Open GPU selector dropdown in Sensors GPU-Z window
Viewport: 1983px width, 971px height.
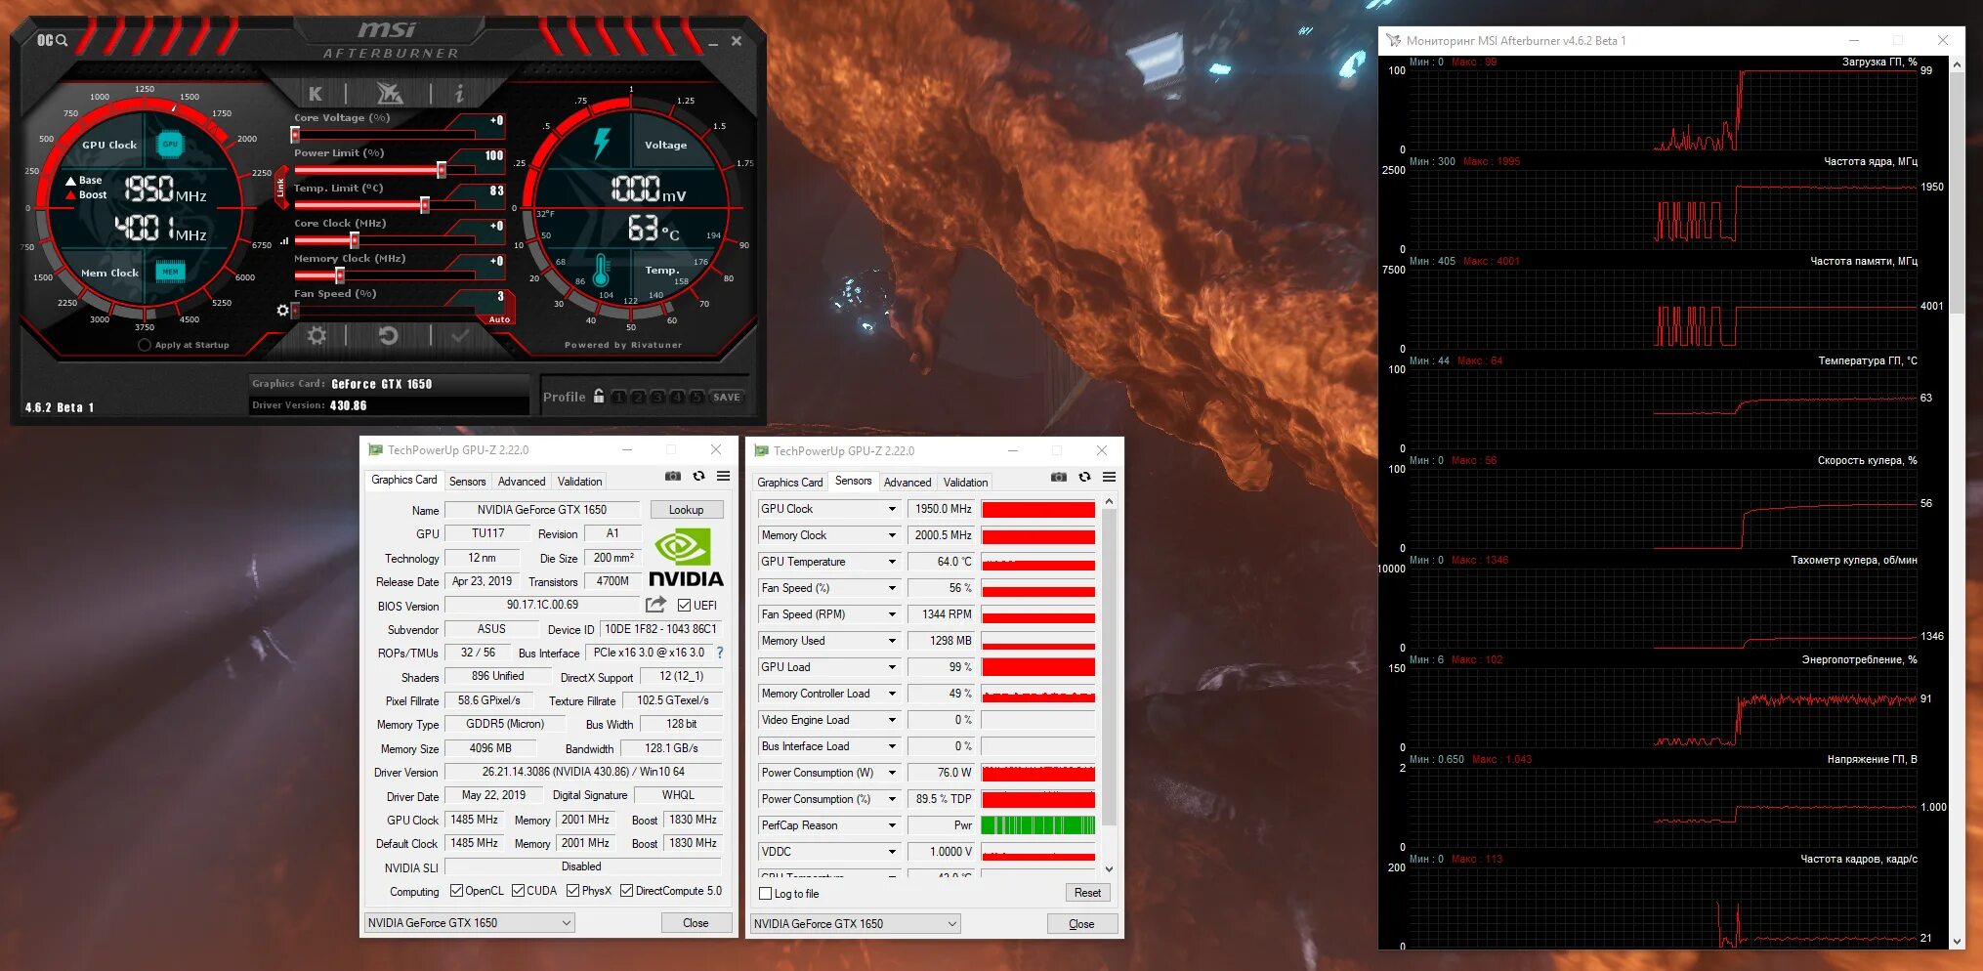click(856, 924)
